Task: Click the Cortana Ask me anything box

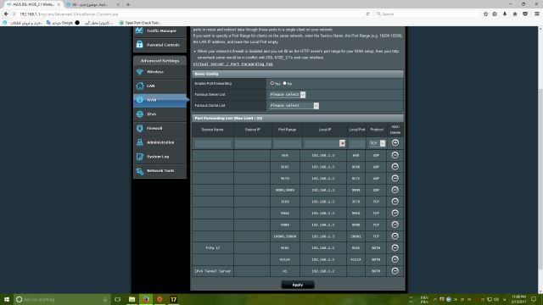Action: coord(62,299)
